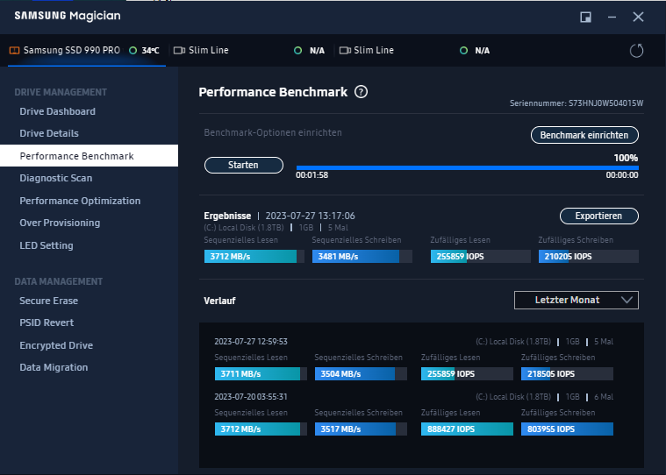Open Encrypted Drive settings
Viewport: 666px width, 475px height.
pyautogui.click(x=56, y=345)
